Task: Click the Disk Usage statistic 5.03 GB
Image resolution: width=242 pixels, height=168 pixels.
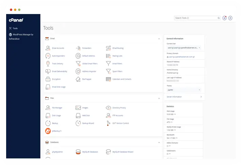Action: pyautogui.click(x=171, y=114)
